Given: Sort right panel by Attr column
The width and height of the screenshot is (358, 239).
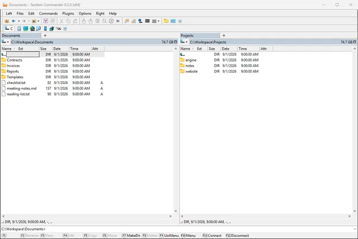Looking at the screenshot, I should click(266, 49).
